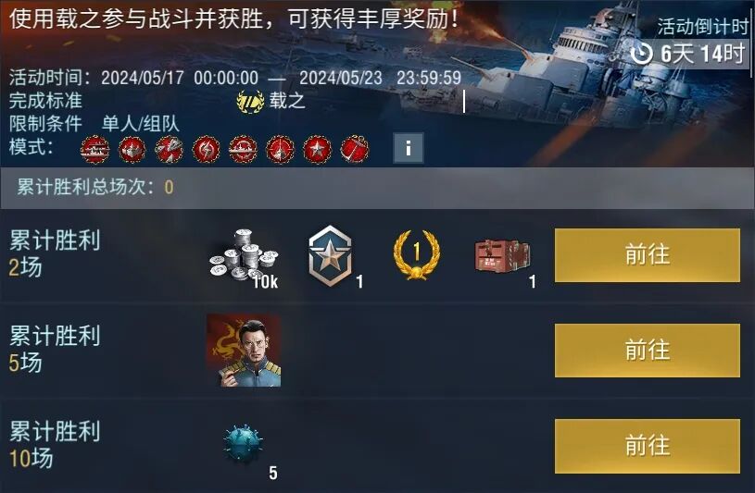Select the crosshair ship mode icon
Image resolution: width=755 pixels, height=493 pixels.
pyautogui.click(x=281, y=150)
